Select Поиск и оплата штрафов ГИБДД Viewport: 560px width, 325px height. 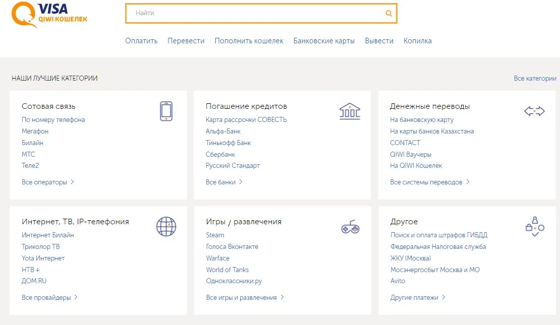[439, 235]
